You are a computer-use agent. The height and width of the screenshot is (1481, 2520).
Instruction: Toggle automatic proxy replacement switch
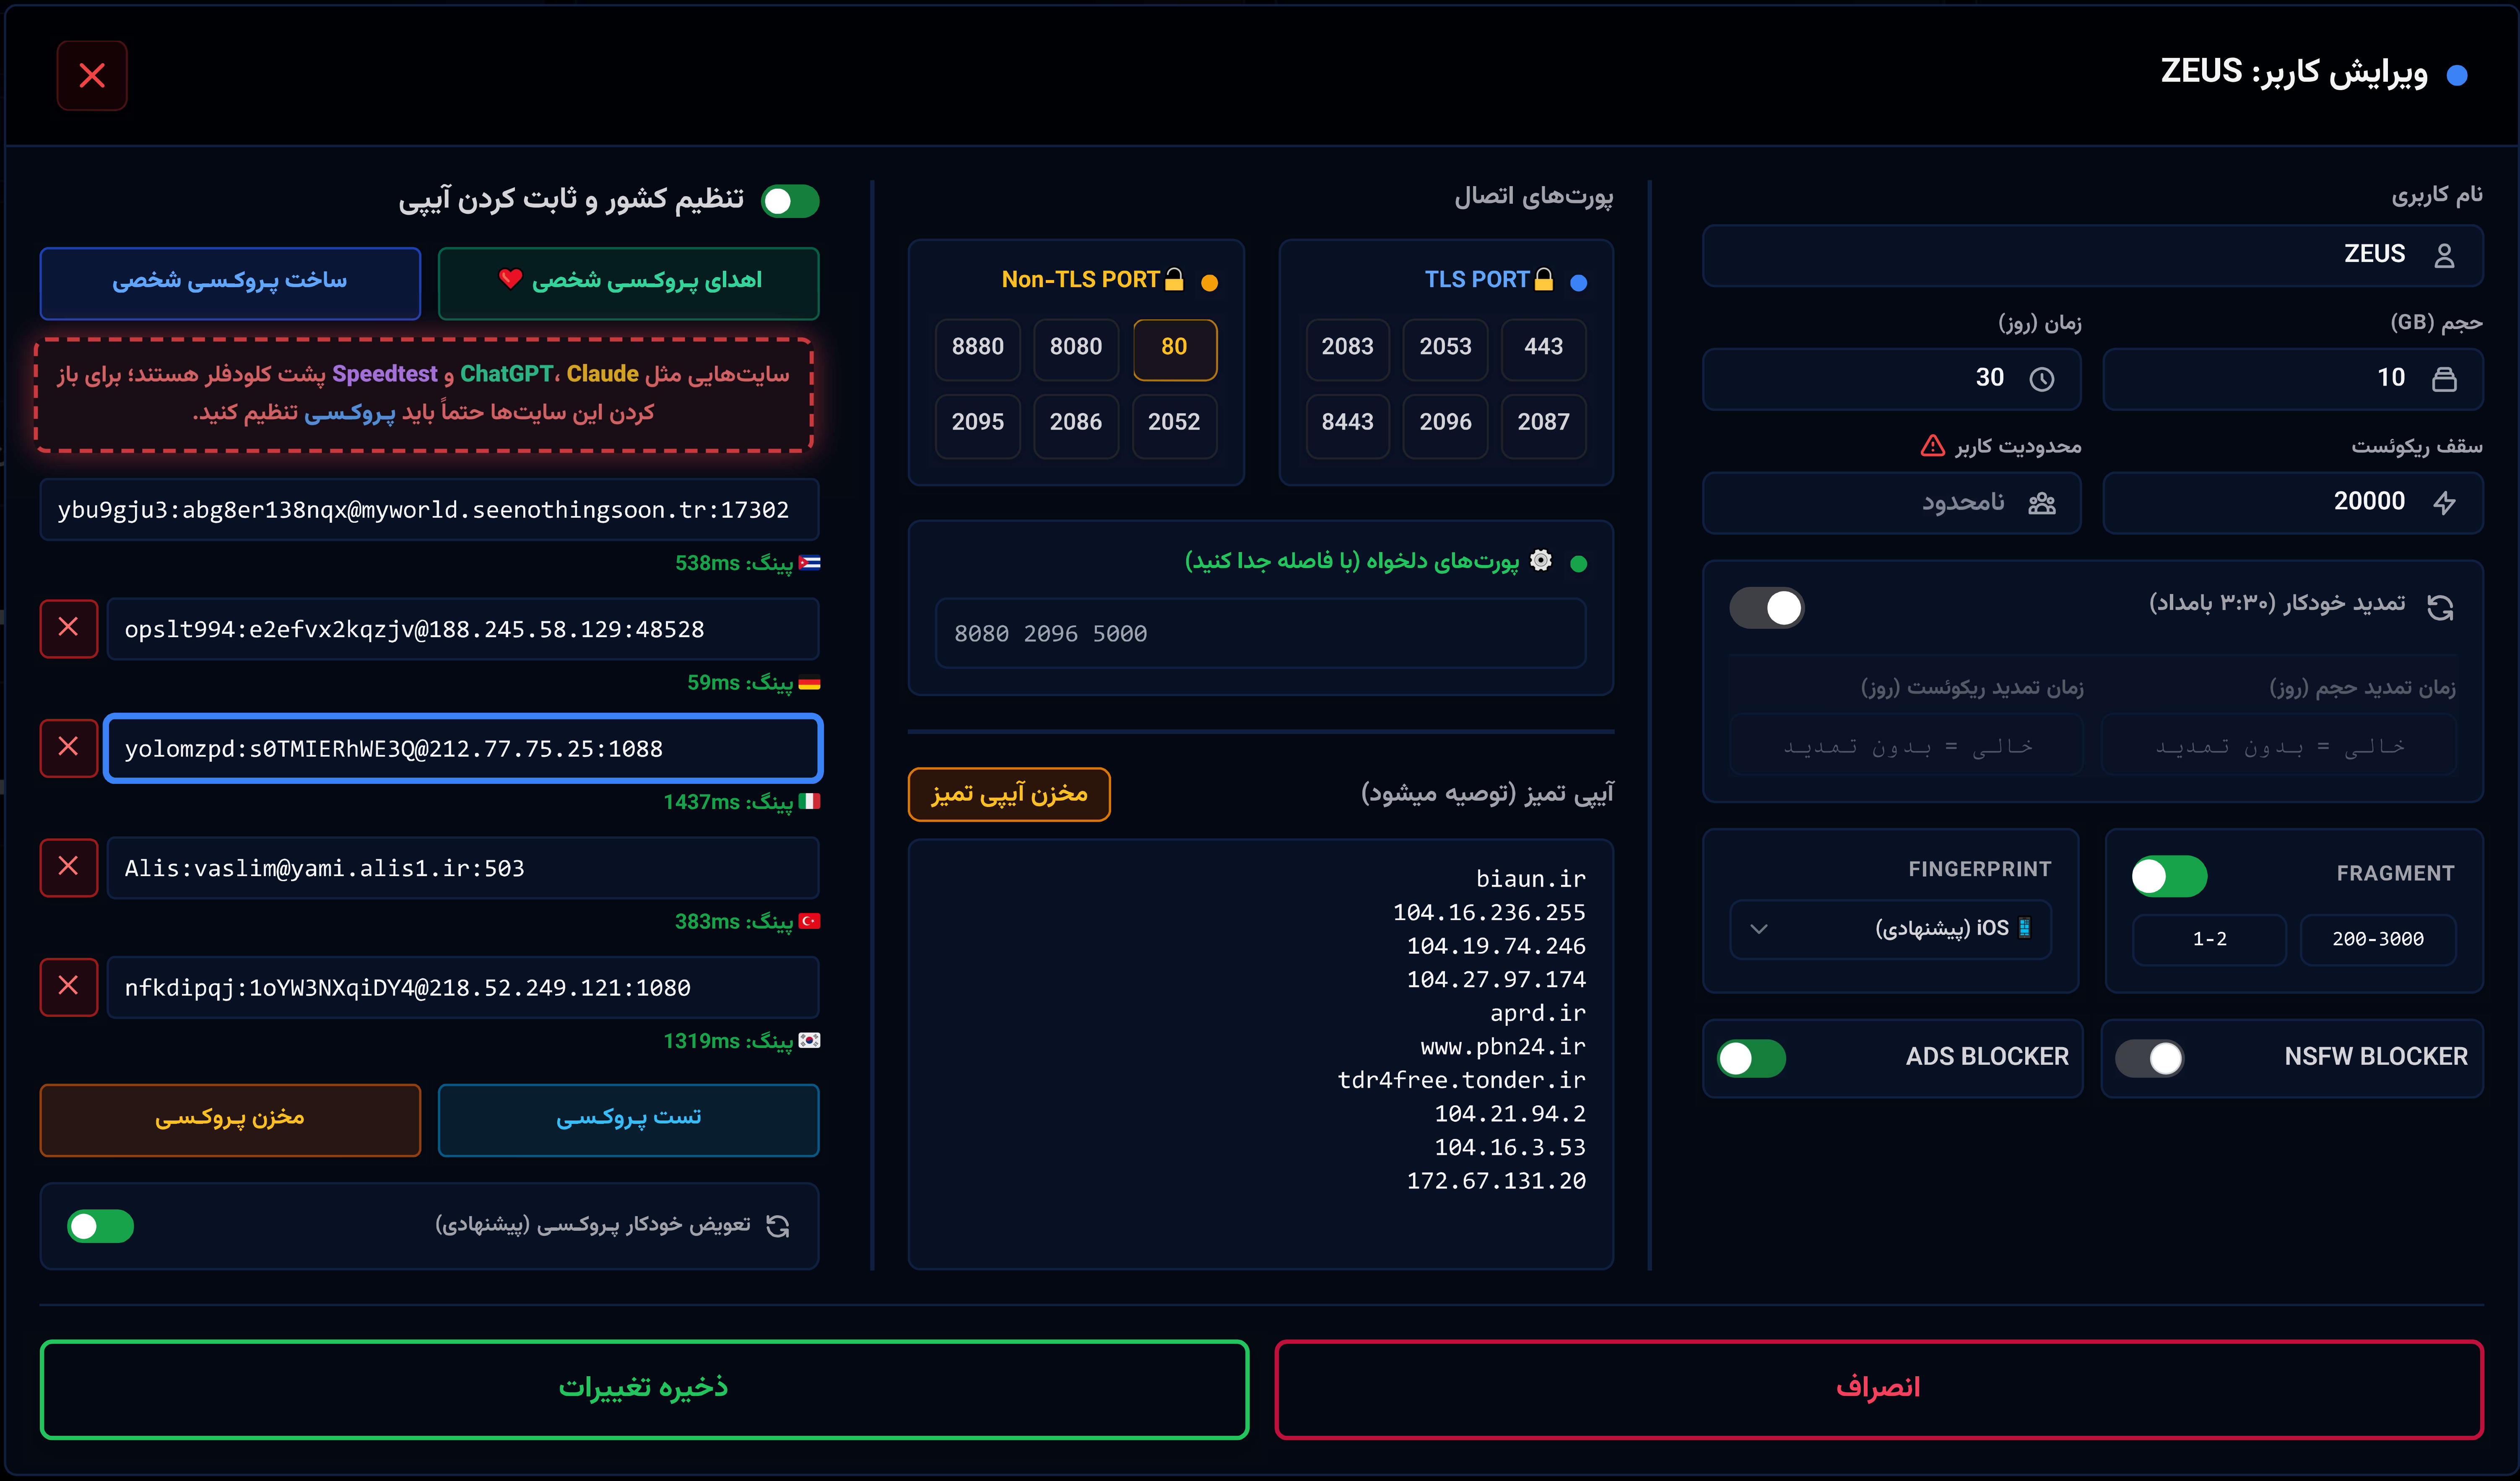point(100,1226)
